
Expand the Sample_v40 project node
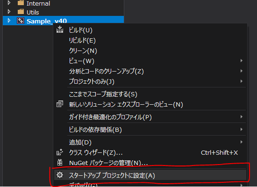pyautogui.click(x=9, y=21)
